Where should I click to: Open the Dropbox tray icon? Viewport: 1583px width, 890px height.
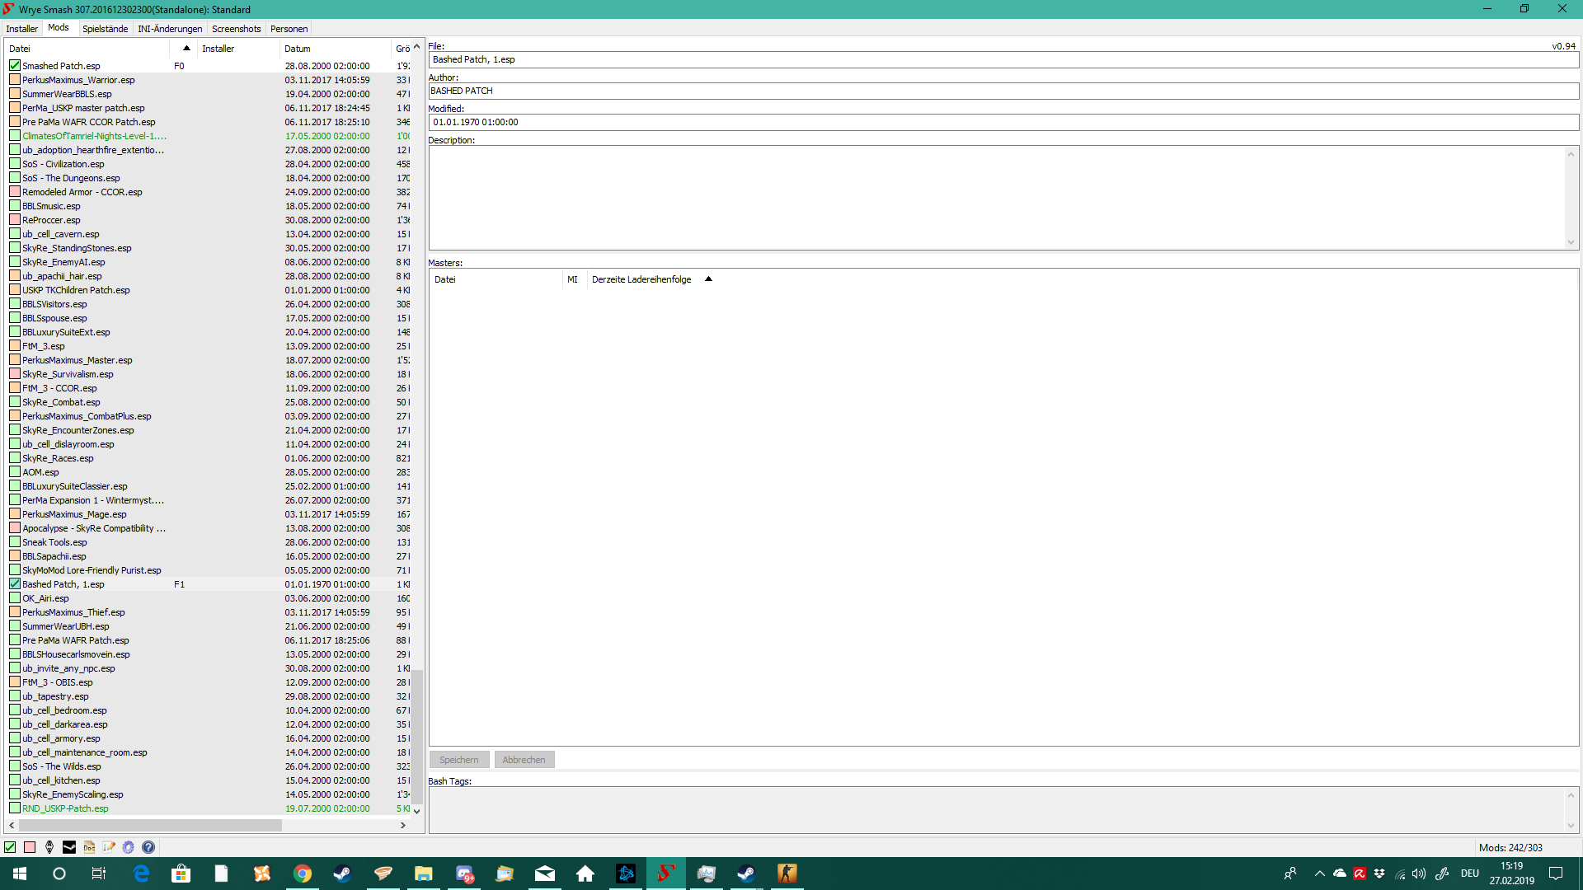(x=1379, y=874)
